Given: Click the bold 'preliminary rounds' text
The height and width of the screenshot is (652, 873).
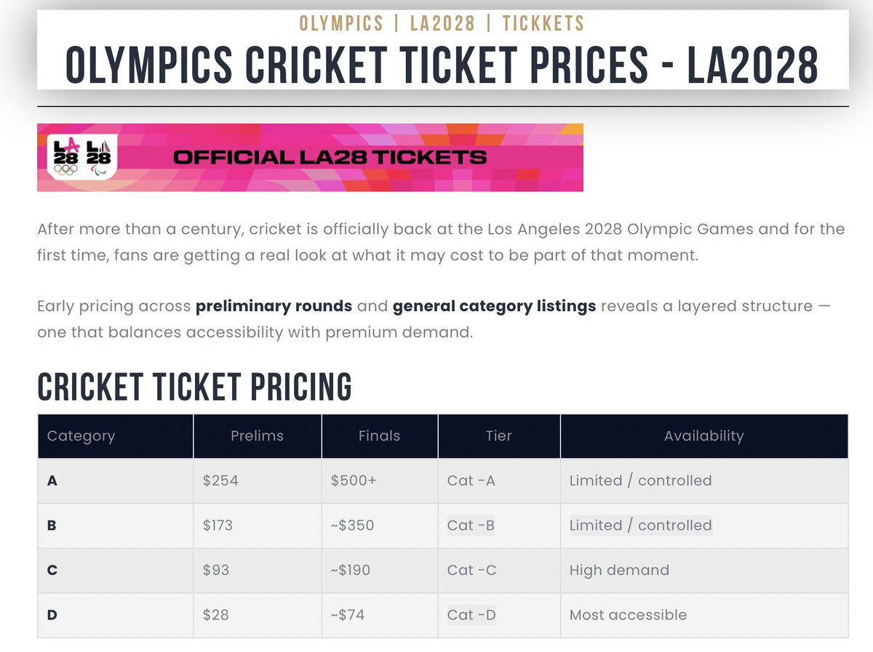Looking at the screenshot, I should point(274,306).
